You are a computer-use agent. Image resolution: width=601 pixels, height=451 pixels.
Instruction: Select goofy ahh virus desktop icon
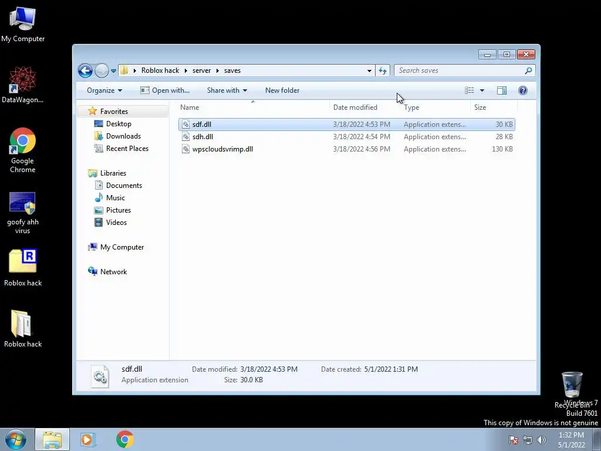pos(23,213)
